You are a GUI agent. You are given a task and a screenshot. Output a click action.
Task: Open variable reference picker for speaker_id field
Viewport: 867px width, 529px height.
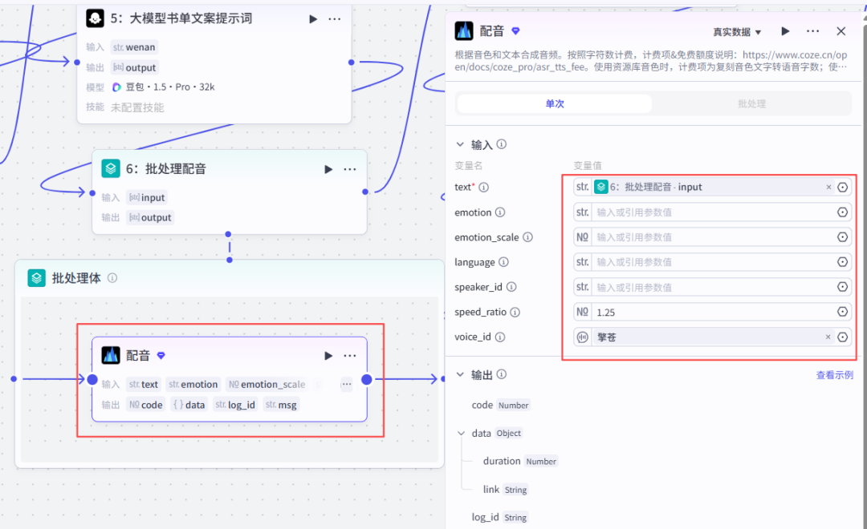843,287
